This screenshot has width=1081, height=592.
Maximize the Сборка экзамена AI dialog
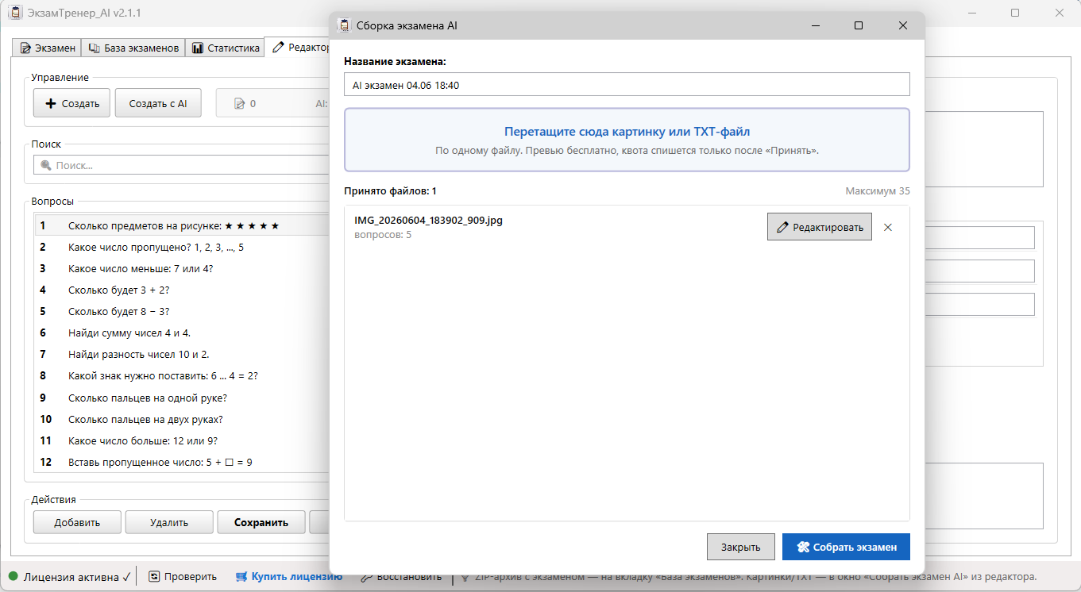pyautogui.click(x=859, y=25)
